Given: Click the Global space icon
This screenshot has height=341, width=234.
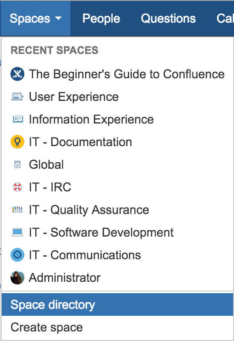Looking at the screenshot, I should (x=17, y=164).
